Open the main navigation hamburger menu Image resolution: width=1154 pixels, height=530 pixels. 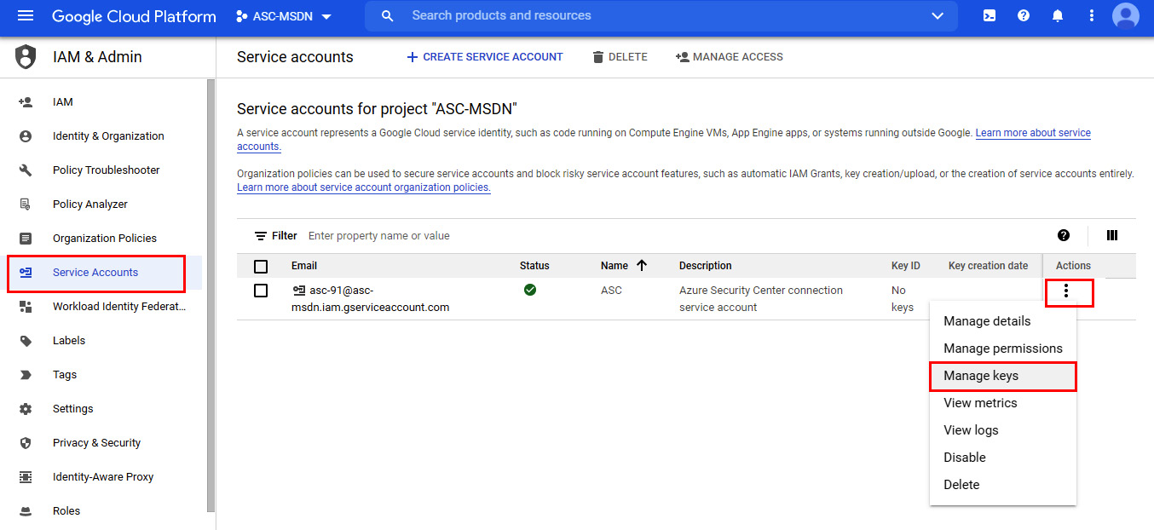[x=26, y=16]
